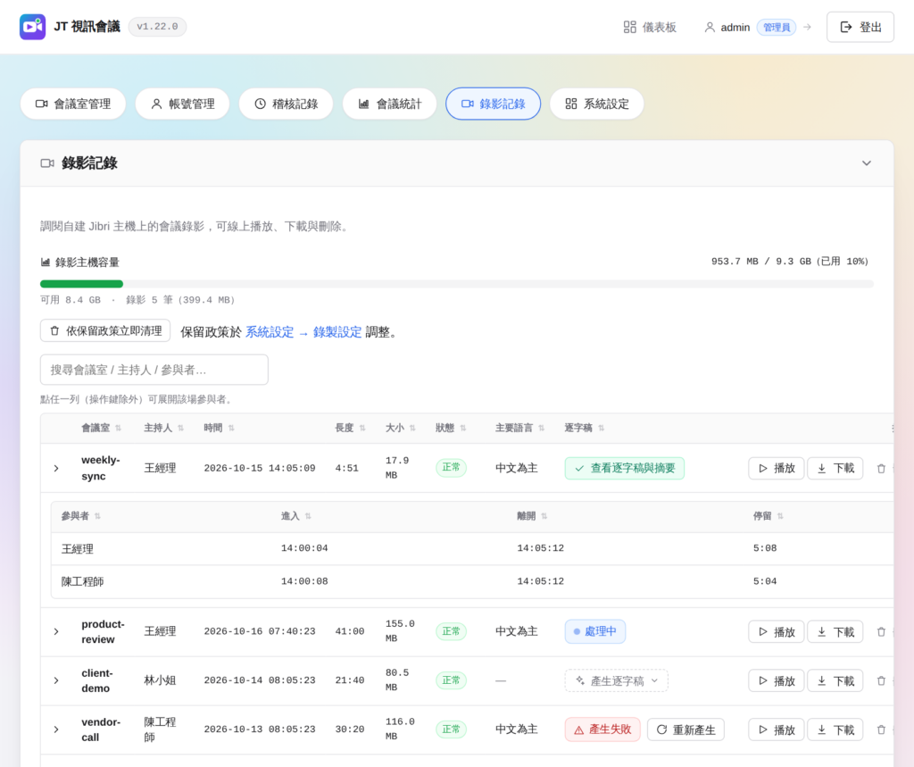Image resolution: width=914 pixels, height=767 pixels.
Task: Delete the vendor-call recording
Action: pyautogui.click(x=881, y=729)
